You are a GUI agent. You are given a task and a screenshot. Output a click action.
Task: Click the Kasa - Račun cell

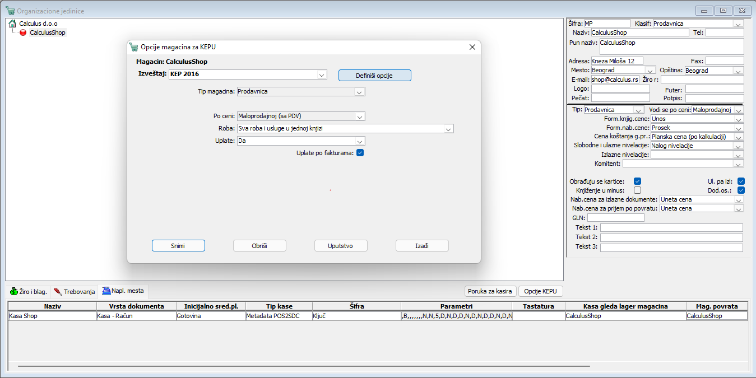click(136, 316)
